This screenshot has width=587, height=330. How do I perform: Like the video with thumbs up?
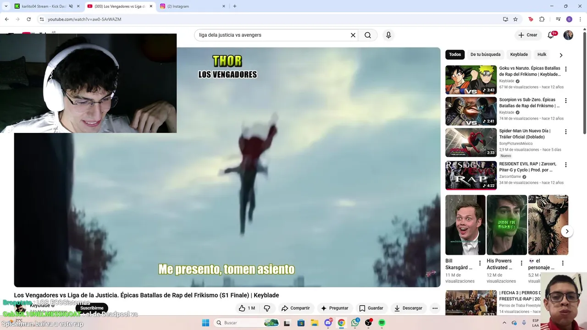point(246,308)
